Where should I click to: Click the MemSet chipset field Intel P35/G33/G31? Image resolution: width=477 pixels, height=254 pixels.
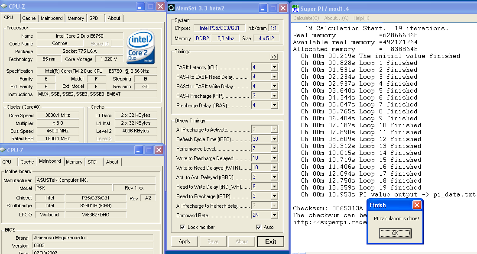219,28
